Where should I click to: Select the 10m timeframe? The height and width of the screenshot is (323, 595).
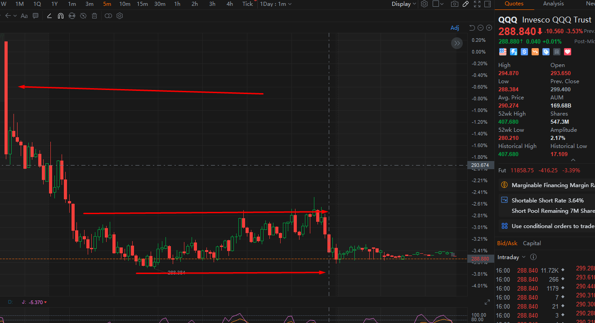[125, 4]
